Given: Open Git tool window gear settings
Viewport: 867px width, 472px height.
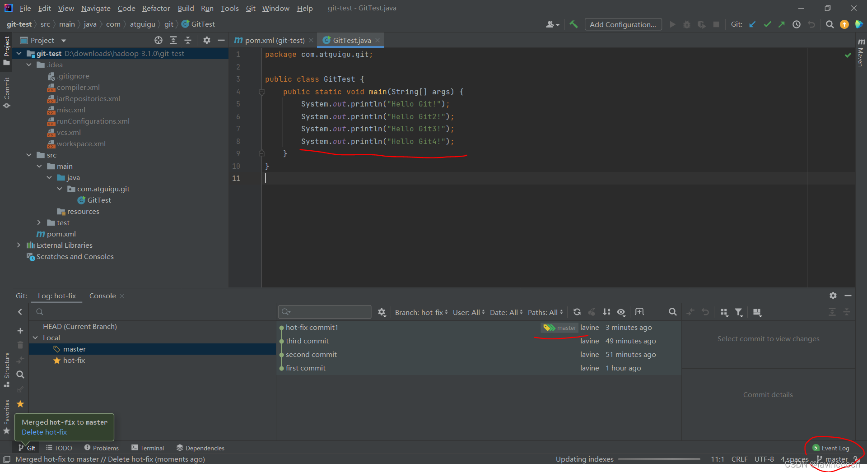Looking at the screenshot, I should pos(833,296).
